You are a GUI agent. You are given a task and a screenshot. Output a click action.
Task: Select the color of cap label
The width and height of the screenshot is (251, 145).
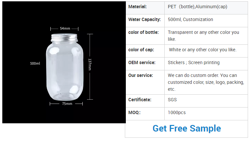click(x=141, y=50)
